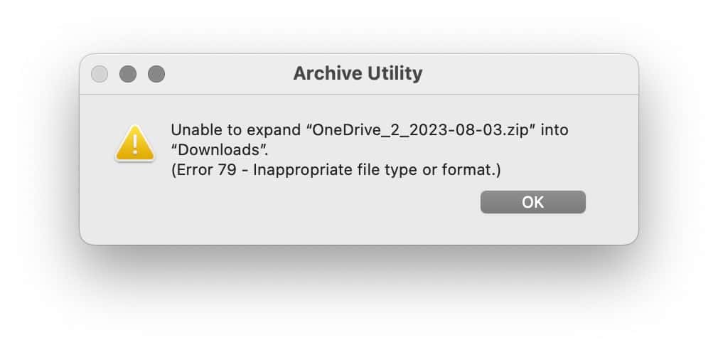
Task: Click the OK button
Action: pos(532,202)
